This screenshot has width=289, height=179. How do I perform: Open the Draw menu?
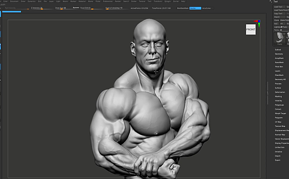pyautogui.click(x=23, y=1)
